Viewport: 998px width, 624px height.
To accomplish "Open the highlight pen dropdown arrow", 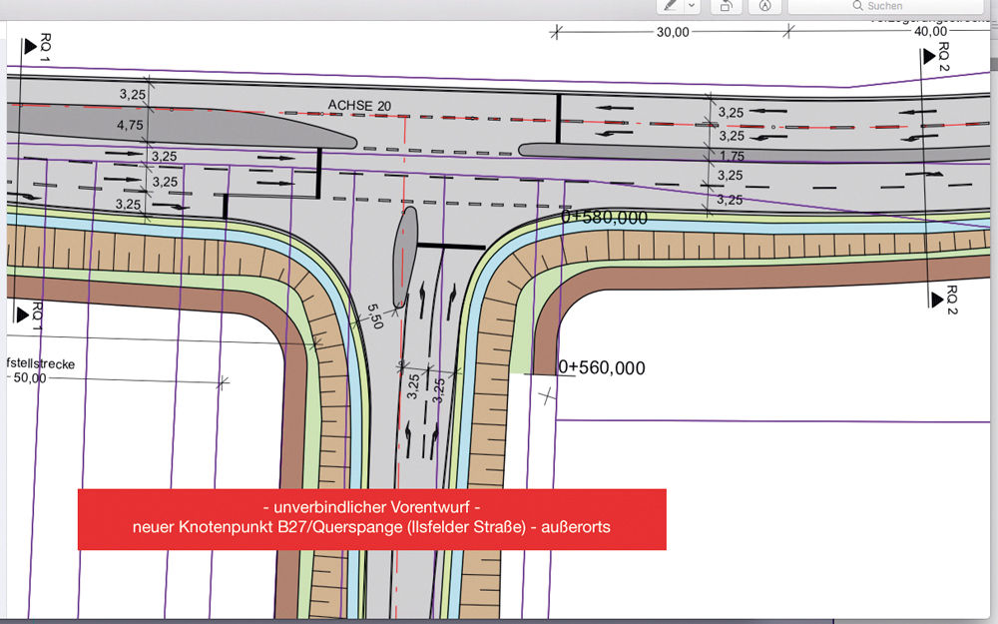I will (692, 5).
